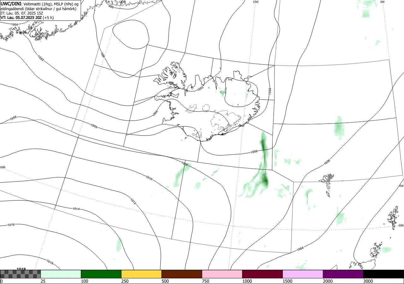404x284 pixels.
Task: Click the '998' isobar label
Action: coord(103,55)
